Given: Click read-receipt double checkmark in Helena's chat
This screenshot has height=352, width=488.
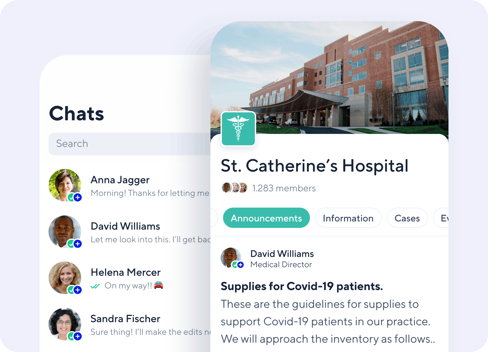Looking at the screenshot, I should pos(95,286).
